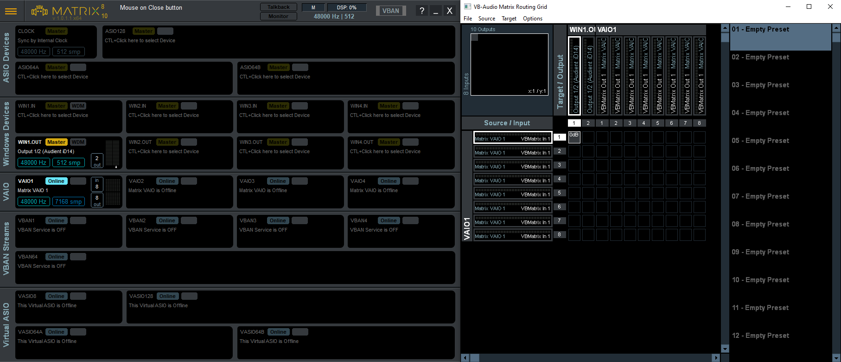Viewport: 841px width, 362px height.
Task: Select VAIO1 output column number 4
Action: coord(643,123)
